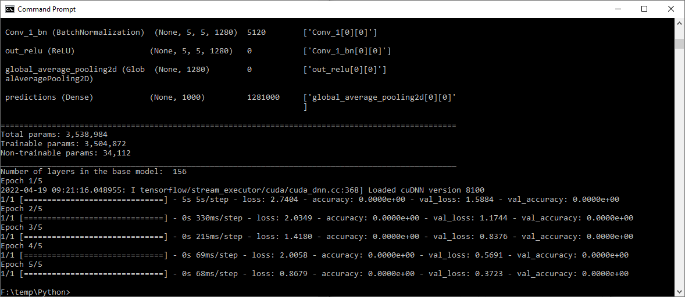Click 'Trainable params: 3,504,872' line
This screenshot has width=685, height=297.
click(63, 144)
